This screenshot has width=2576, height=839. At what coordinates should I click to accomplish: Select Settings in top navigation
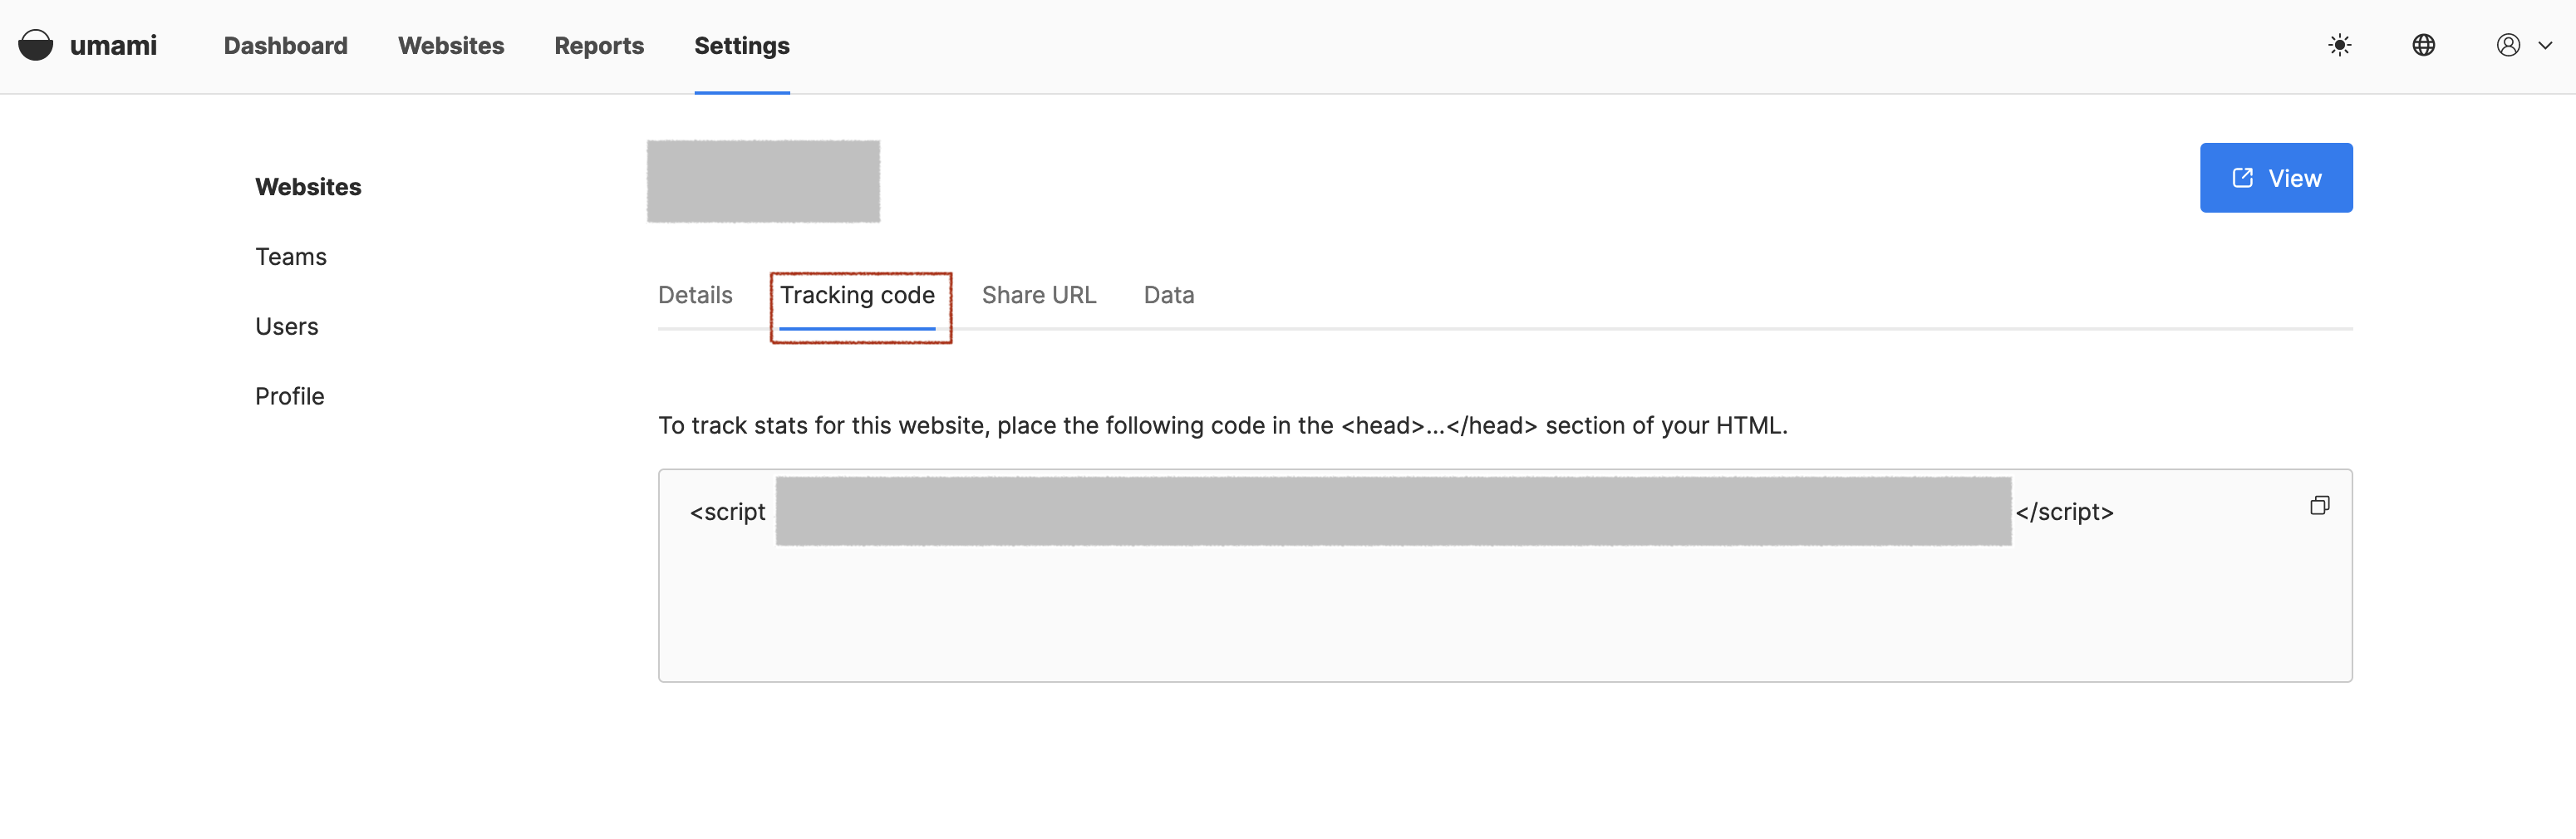click(742, 46)
